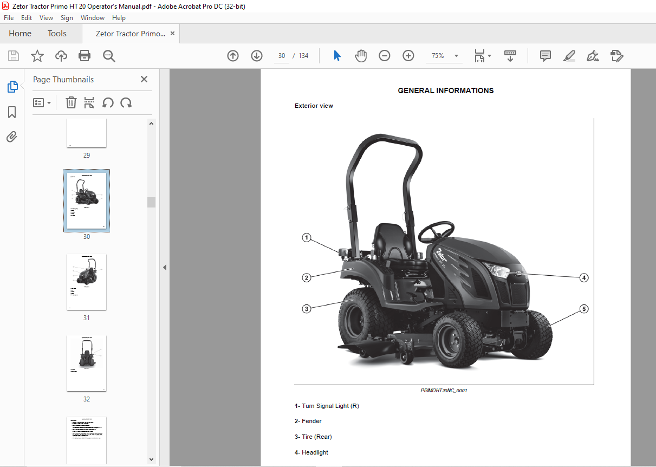Click the heading GENERAL INFORMATIONS
Viewport: 656px width, 467px height.
pos(446,90)
